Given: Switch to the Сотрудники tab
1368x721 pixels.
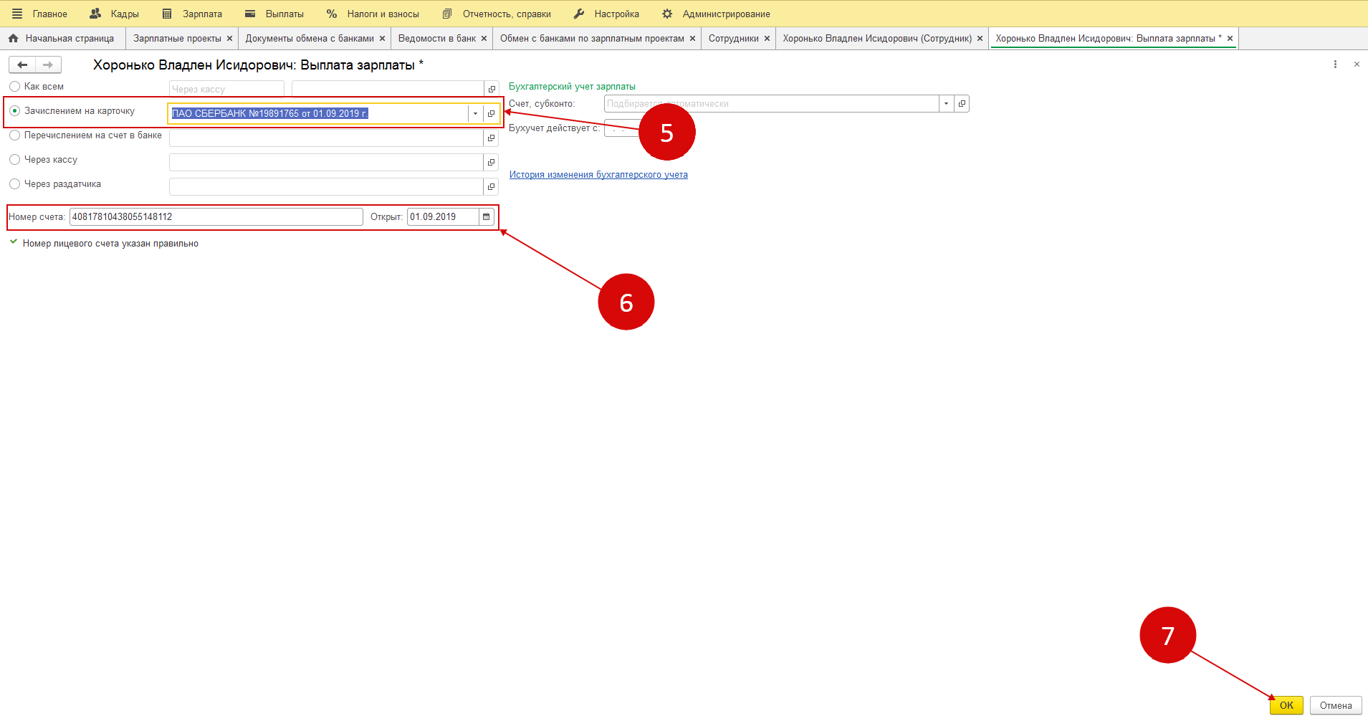Looking at the screenshot, I should 733,39.
